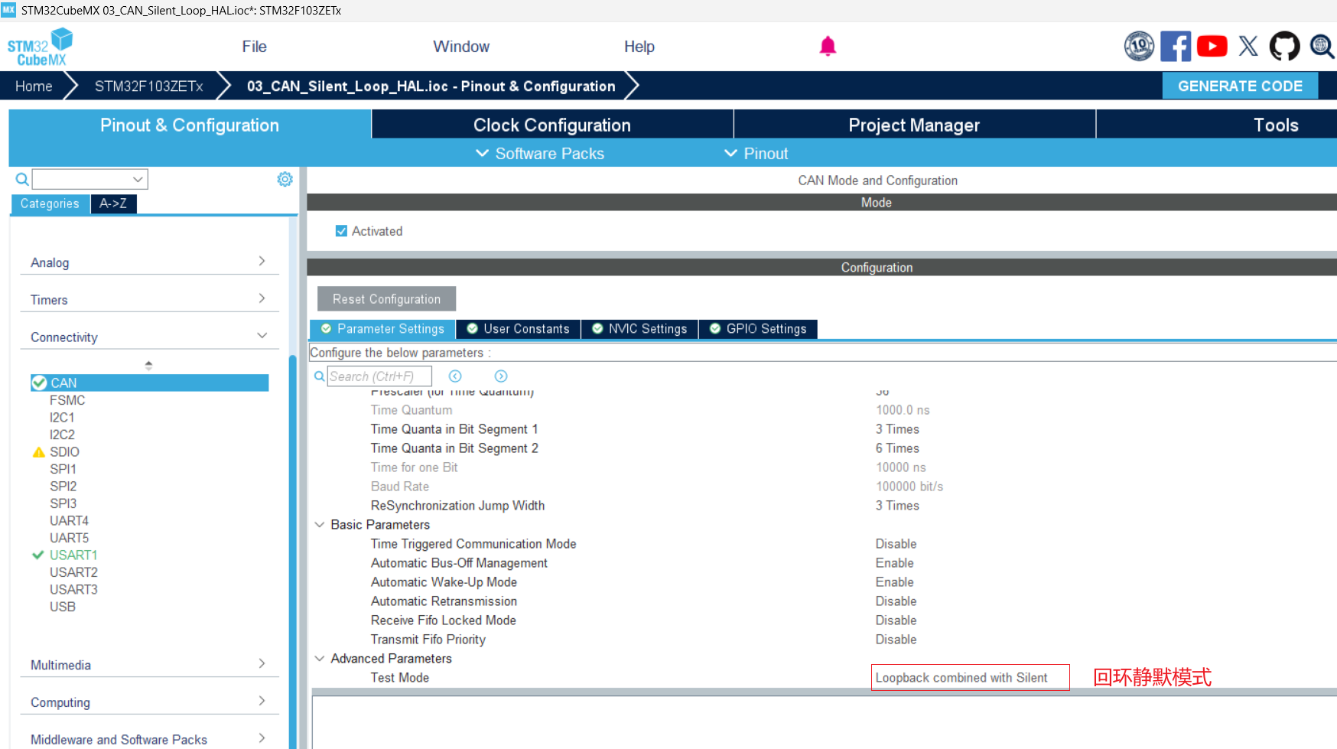Open the Pinout dropdown menu
Image resolution: width=1337 pixels, height=749 pixels.
click(x=756, y=154)
